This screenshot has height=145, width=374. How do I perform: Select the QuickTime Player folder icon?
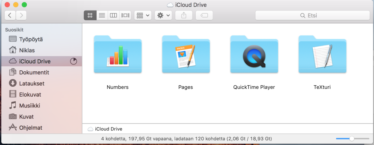click(x=254, y=54)
